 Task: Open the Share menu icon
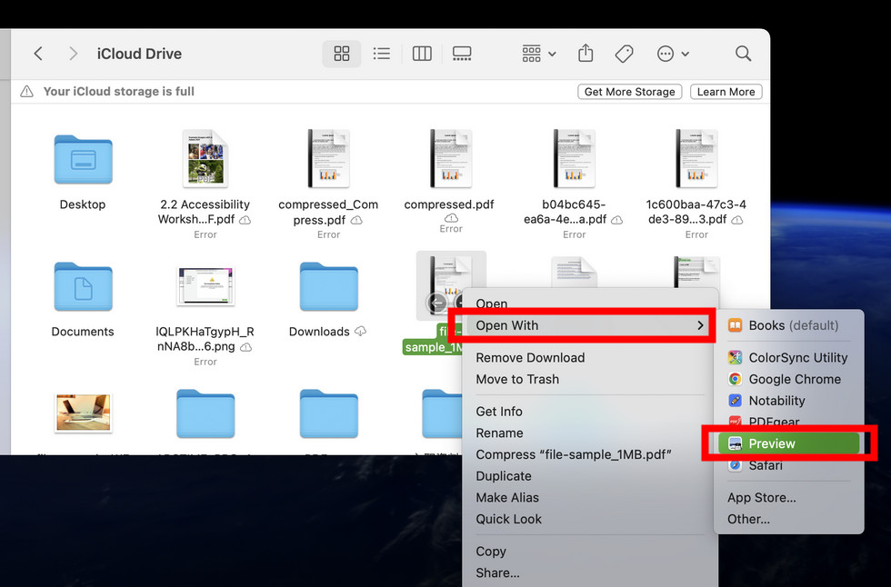pyautogui.click(x=585, y=54)
